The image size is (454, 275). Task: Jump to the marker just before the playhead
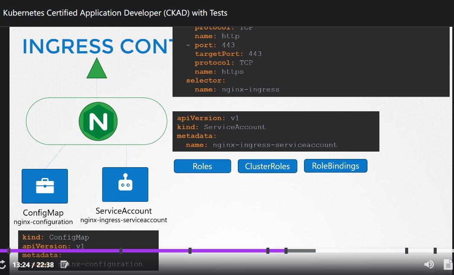tap(268, 251)
